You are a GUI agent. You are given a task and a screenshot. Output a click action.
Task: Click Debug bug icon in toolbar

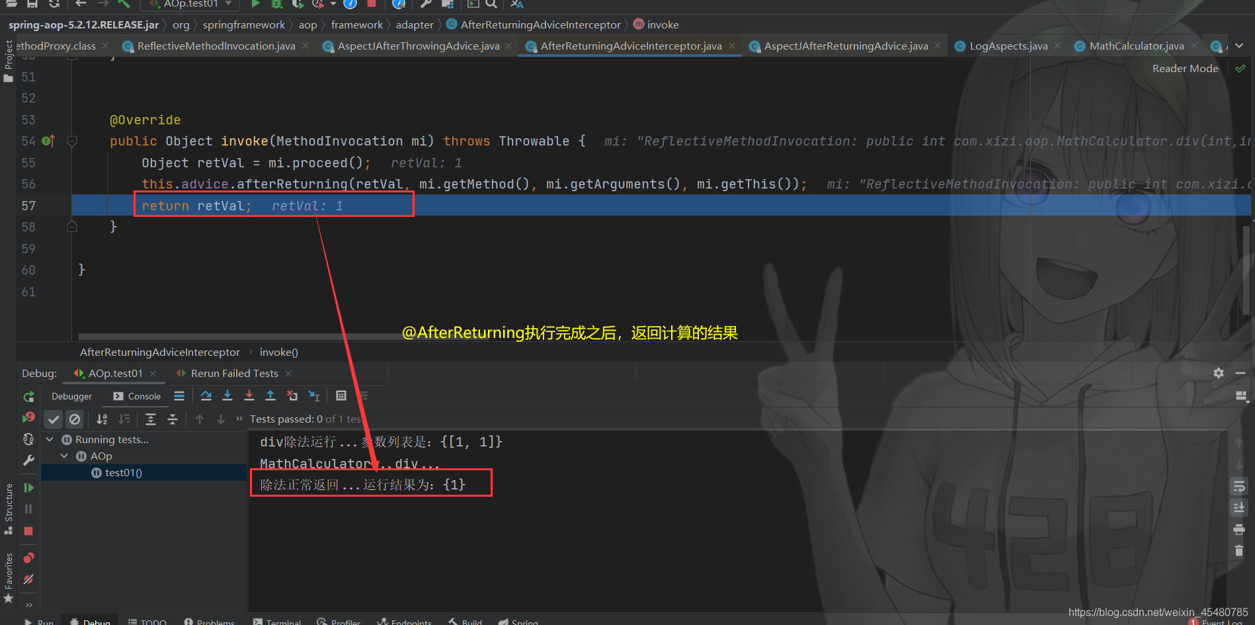tap(277, 4)
